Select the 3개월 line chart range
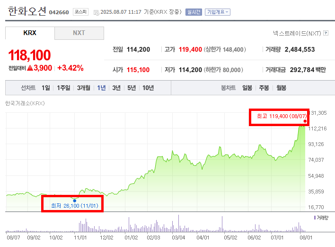The height and width of the screenshot is (247, 335). tap(84, 88)
